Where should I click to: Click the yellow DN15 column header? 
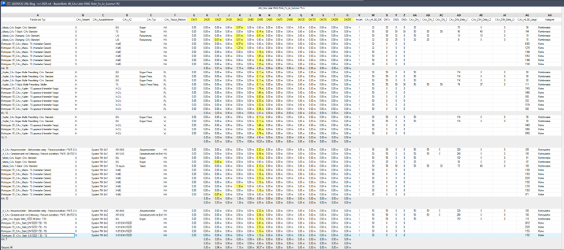coord(195,20)
